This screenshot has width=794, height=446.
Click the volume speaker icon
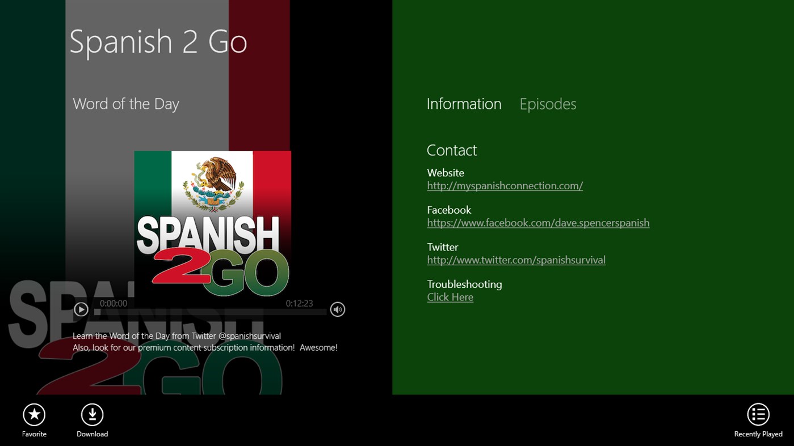[x=337, y=309]
